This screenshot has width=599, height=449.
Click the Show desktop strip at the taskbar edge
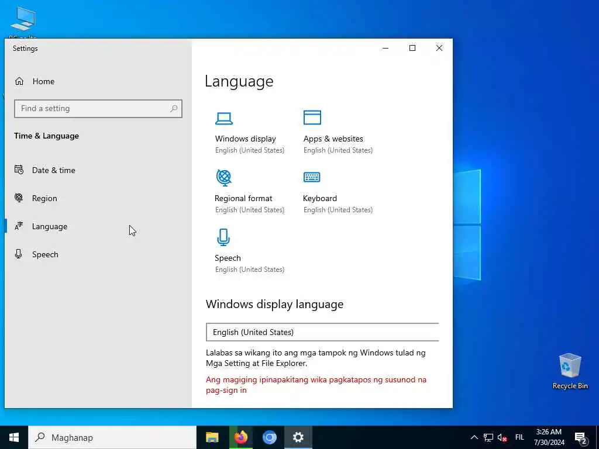597,437
